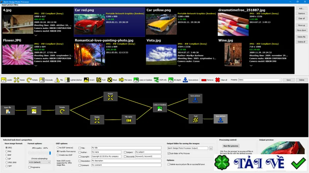This screenshot has height=173, width=309.
Task: Open the Chroma subsampling dropdown
Action: pos(39,162)
